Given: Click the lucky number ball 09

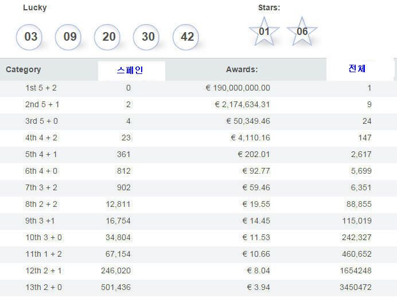Looking at the screenshot, I should (68, 37).
